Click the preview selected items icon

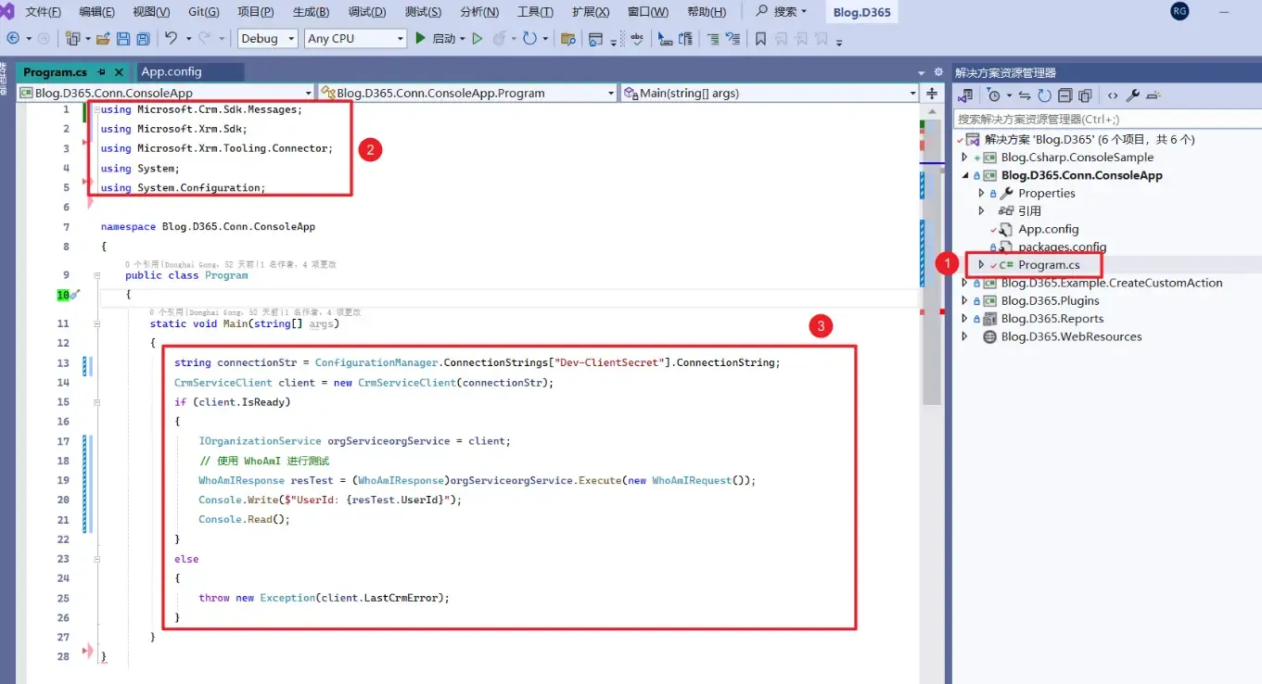[1154, 95]
